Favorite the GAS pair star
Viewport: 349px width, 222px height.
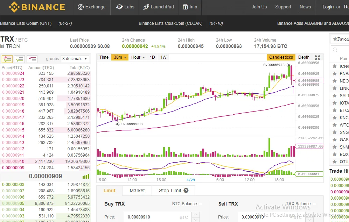coord(334,139)
